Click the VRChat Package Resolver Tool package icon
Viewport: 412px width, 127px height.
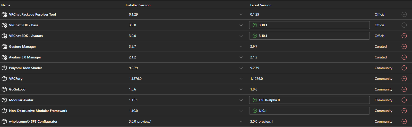point(4,15)
